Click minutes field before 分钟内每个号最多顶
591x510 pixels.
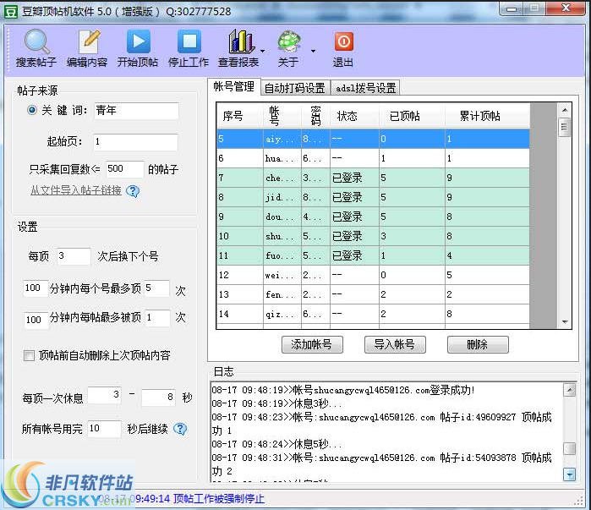tap(36, 288)
